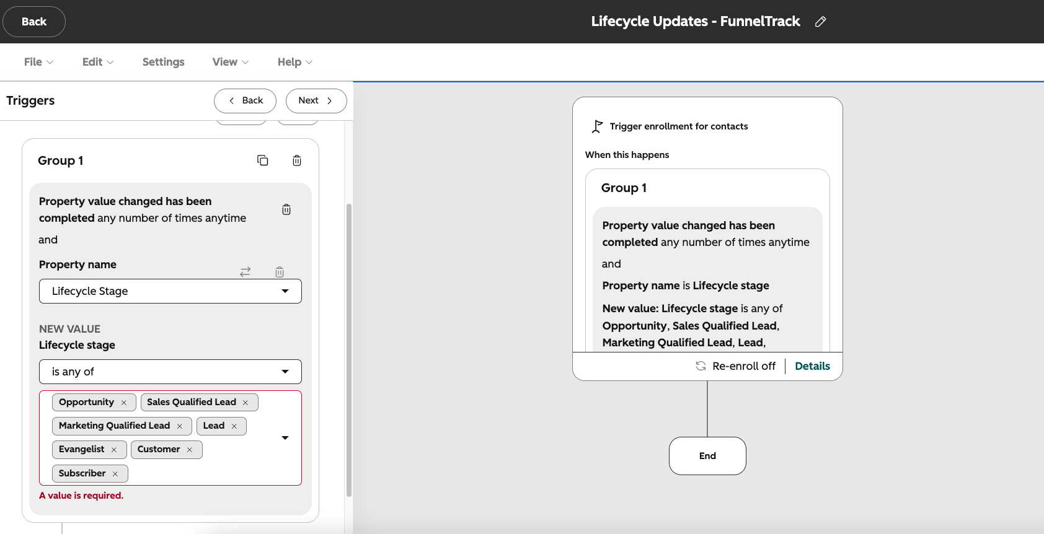Edit workflow name with pencil icon
Viewport: 1044px width, 534px height.
point(820,22)
